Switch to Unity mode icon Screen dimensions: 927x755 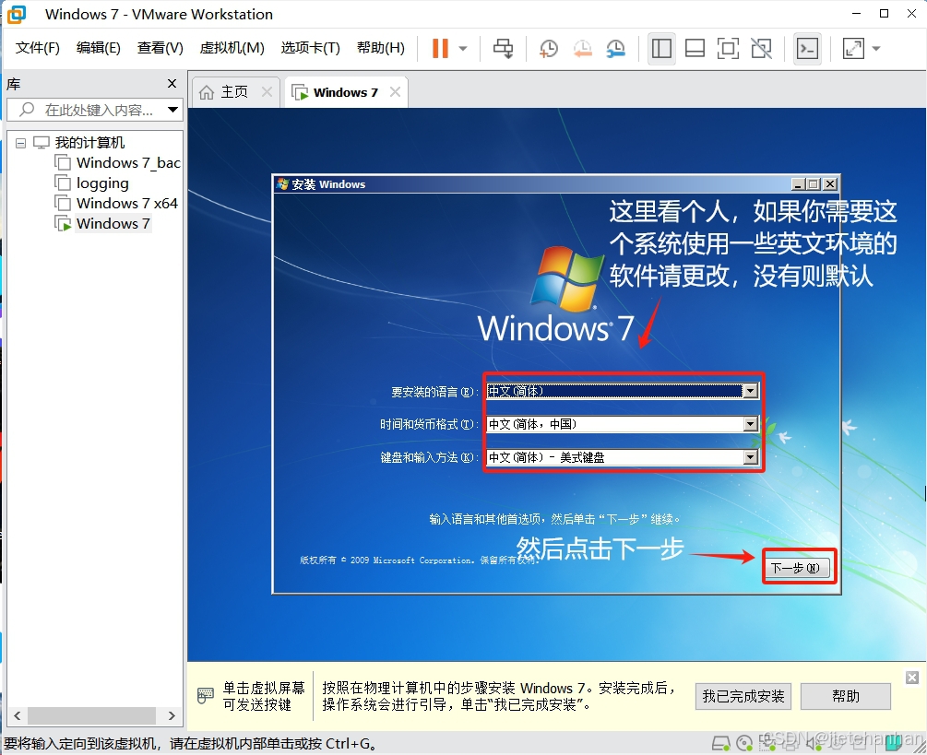click(762, 49)
